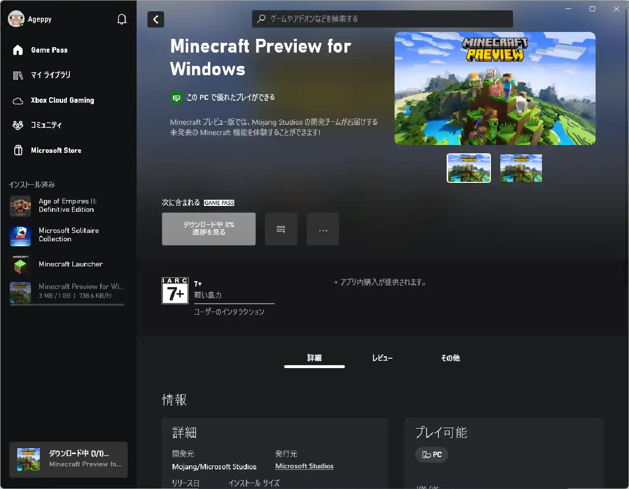Open the download status panel ダウンロード中 (1/1)

point(68,460)
